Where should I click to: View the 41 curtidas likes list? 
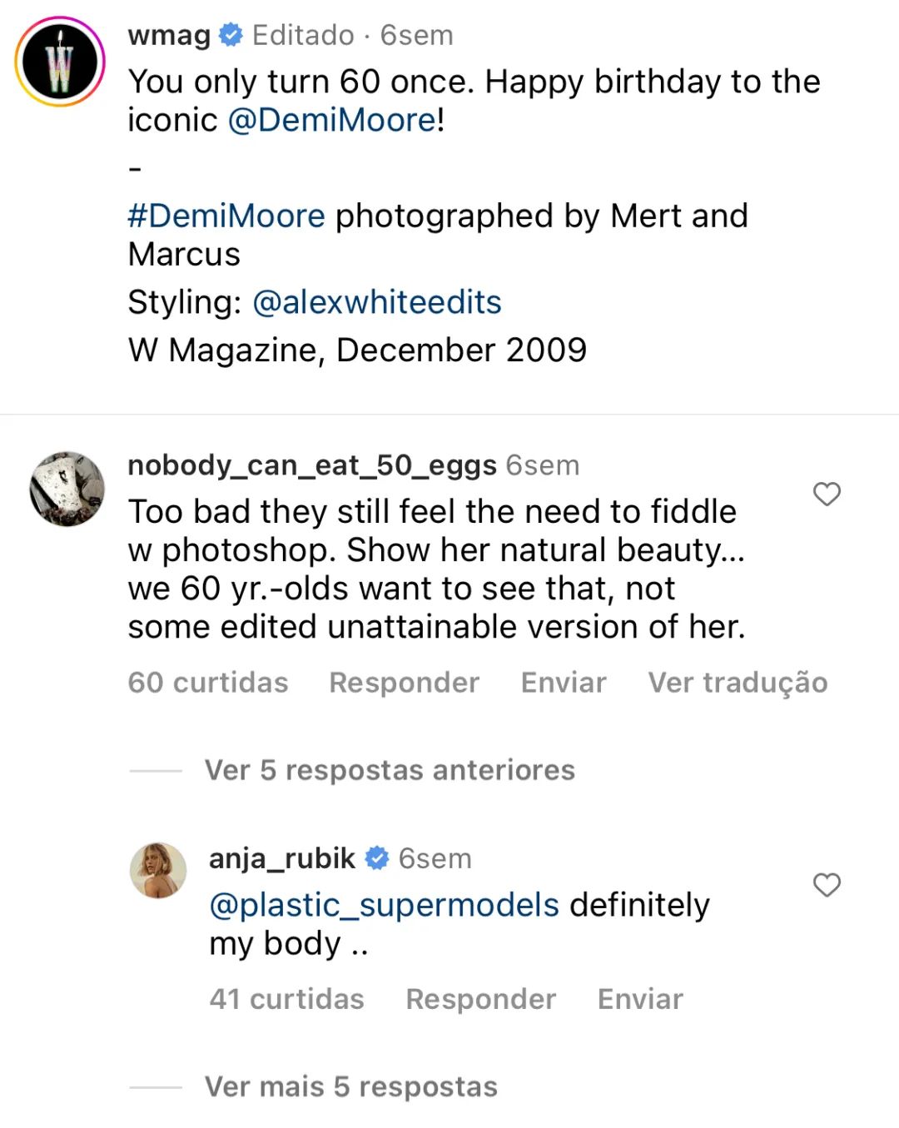(286, 999)
